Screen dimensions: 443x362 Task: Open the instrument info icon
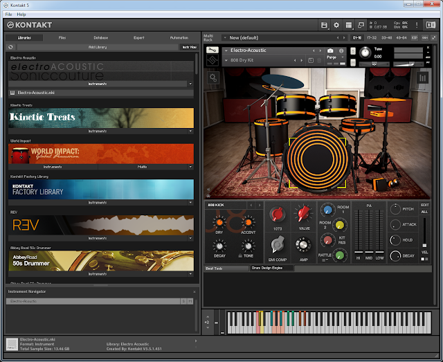[341, 51]
